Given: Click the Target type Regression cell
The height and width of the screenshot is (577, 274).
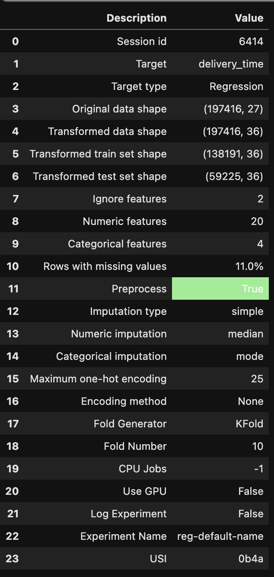Looking at the screenshot, I should (x=236, y=87).
